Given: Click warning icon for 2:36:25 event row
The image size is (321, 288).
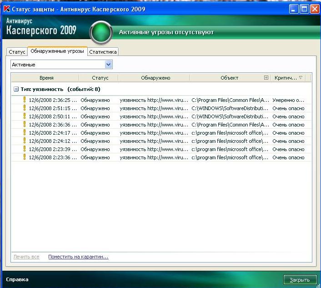Looking at the screenshot, I should [25, 100].
